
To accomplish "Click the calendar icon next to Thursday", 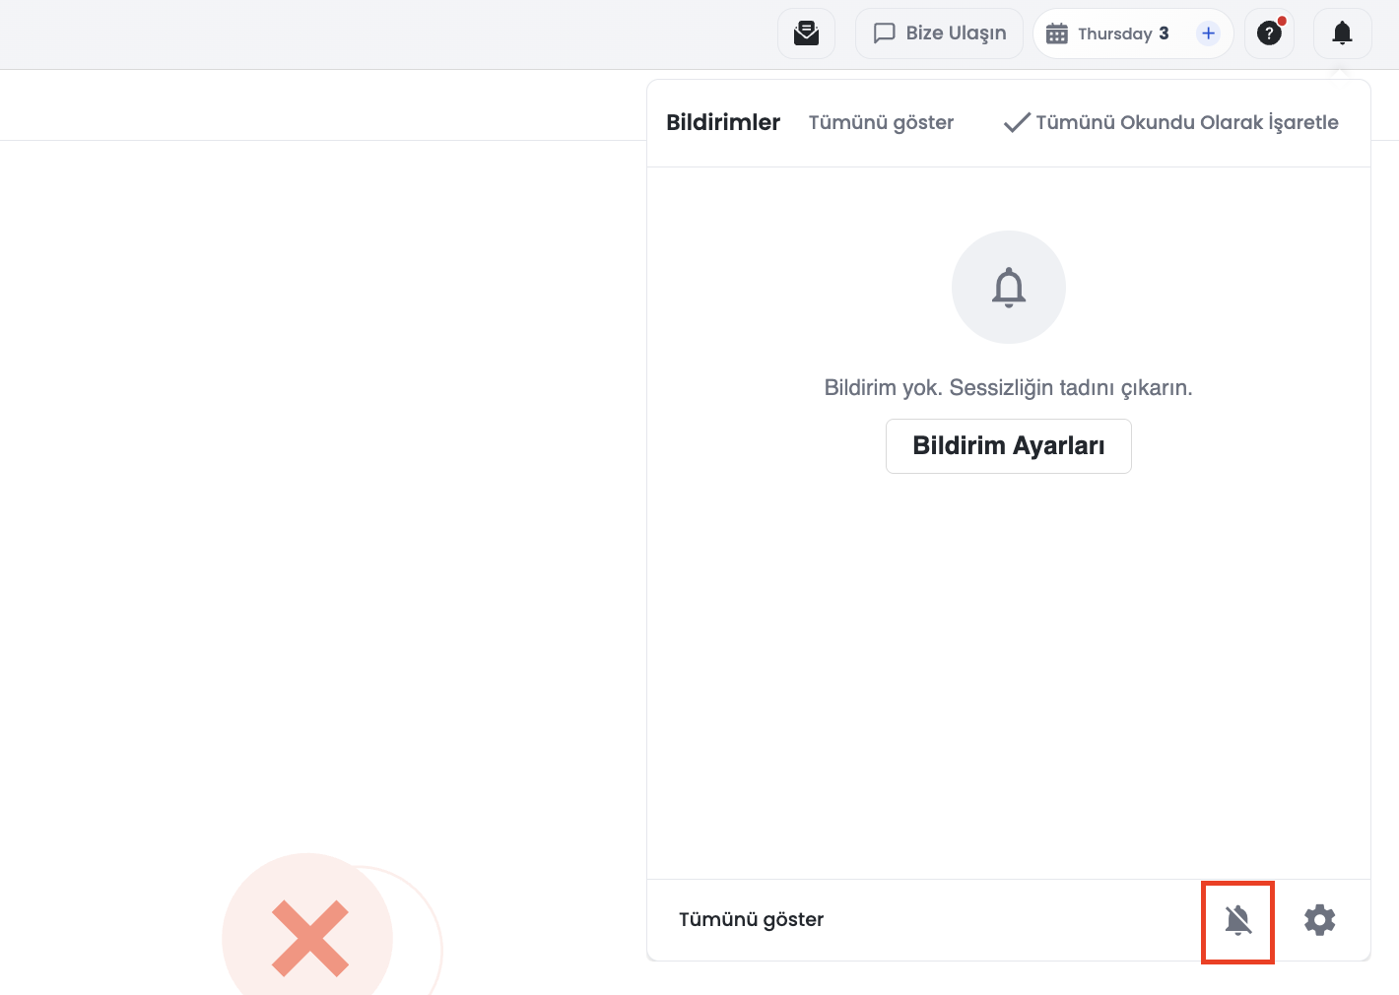I will 1057,33.
